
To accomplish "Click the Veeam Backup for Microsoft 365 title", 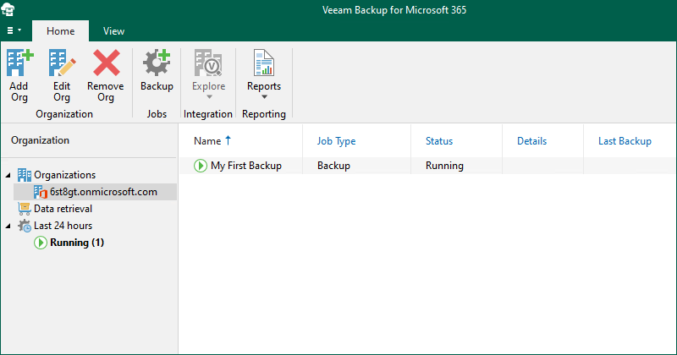I will click(x=394, y=10).
